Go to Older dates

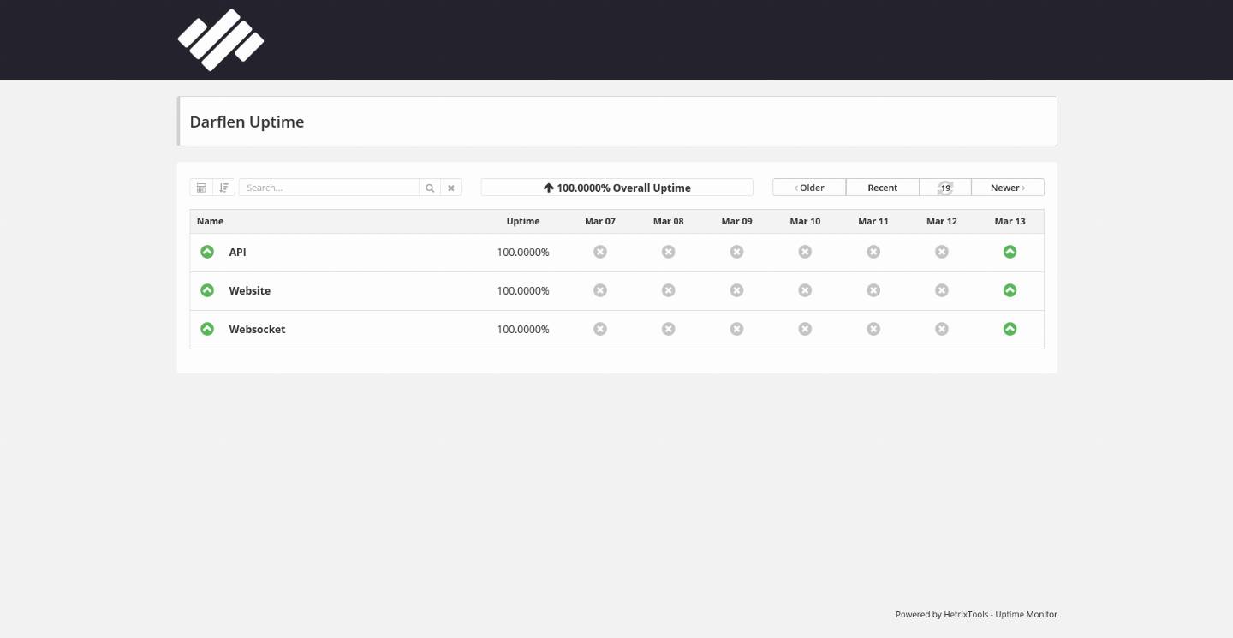pos(809,188)
